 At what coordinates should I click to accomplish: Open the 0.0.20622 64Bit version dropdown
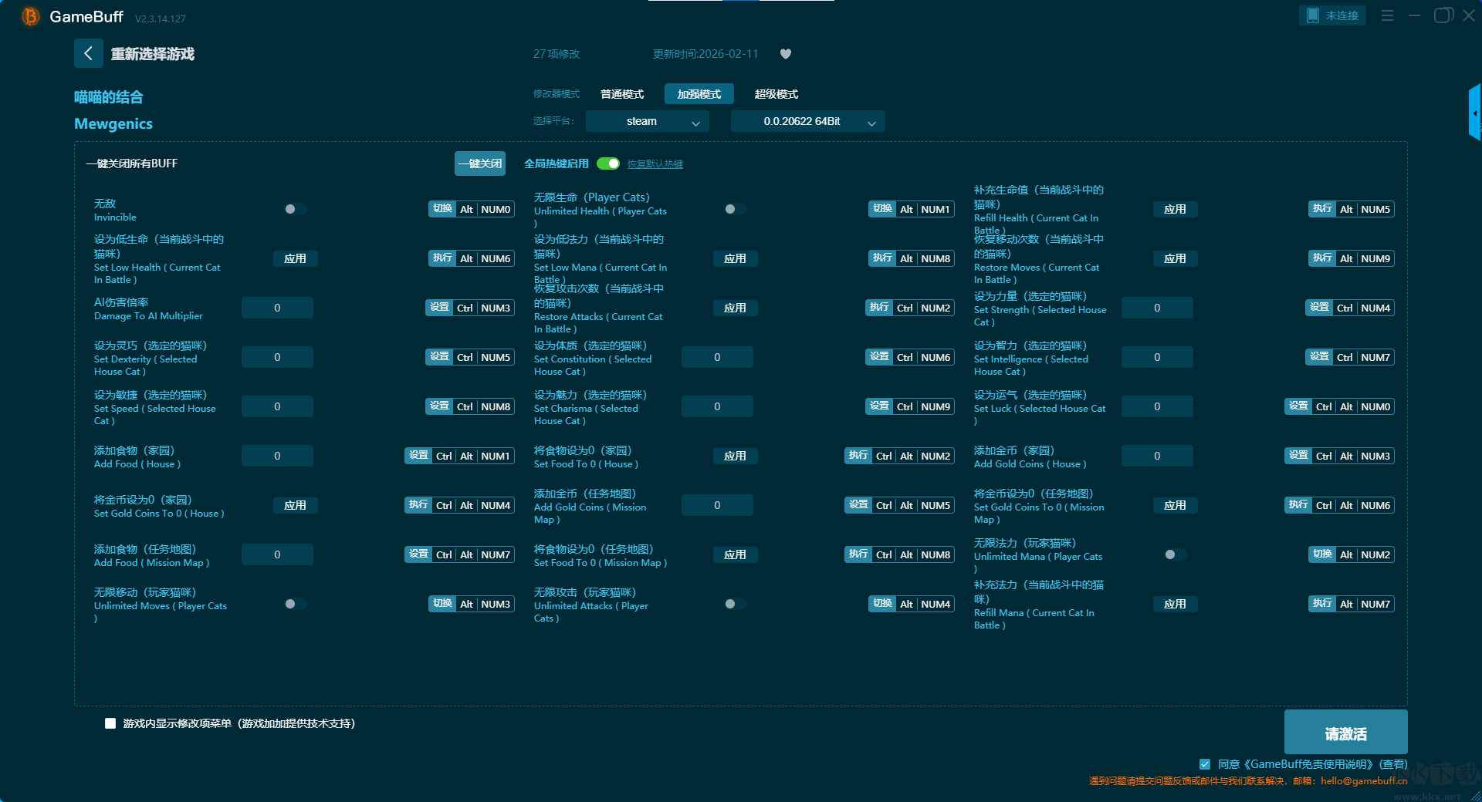(807, 121)
